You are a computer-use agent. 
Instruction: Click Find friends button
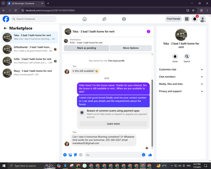pos(173,19)
